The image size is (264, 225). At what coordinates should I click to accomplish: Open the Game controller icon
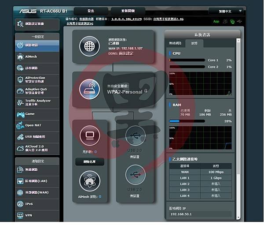click(x=21, y=114)
